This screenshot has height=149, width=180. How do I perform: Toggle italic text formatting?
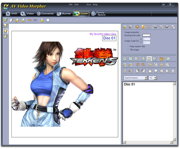pyautogui.click(x=131, y=59)
